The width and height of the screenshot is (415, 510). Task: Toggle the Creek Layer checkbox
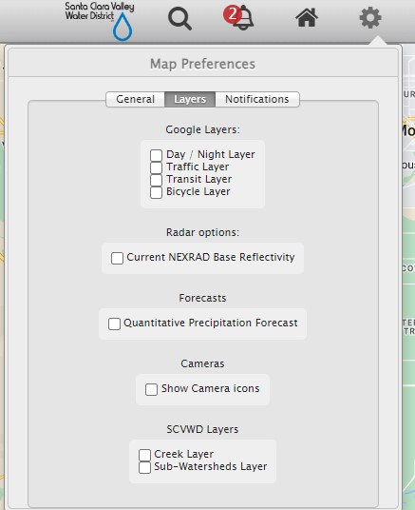point(145,455)
